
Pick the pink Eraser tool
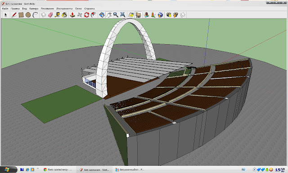point(50,15)
